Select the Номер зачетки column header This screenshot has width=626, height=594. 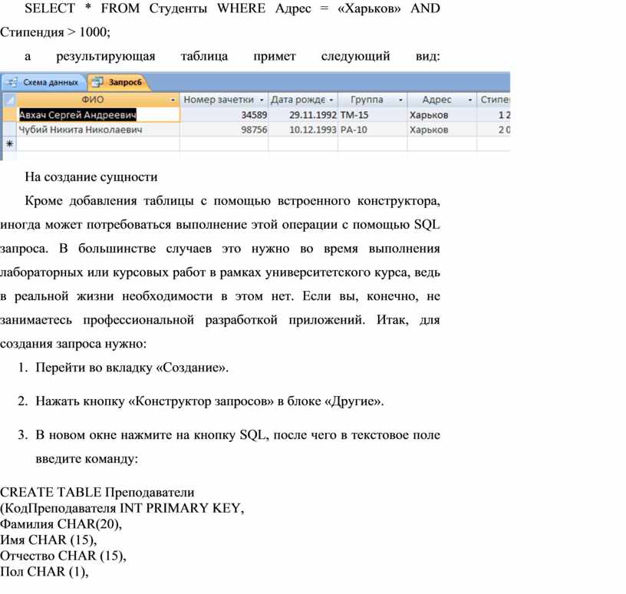224,100
